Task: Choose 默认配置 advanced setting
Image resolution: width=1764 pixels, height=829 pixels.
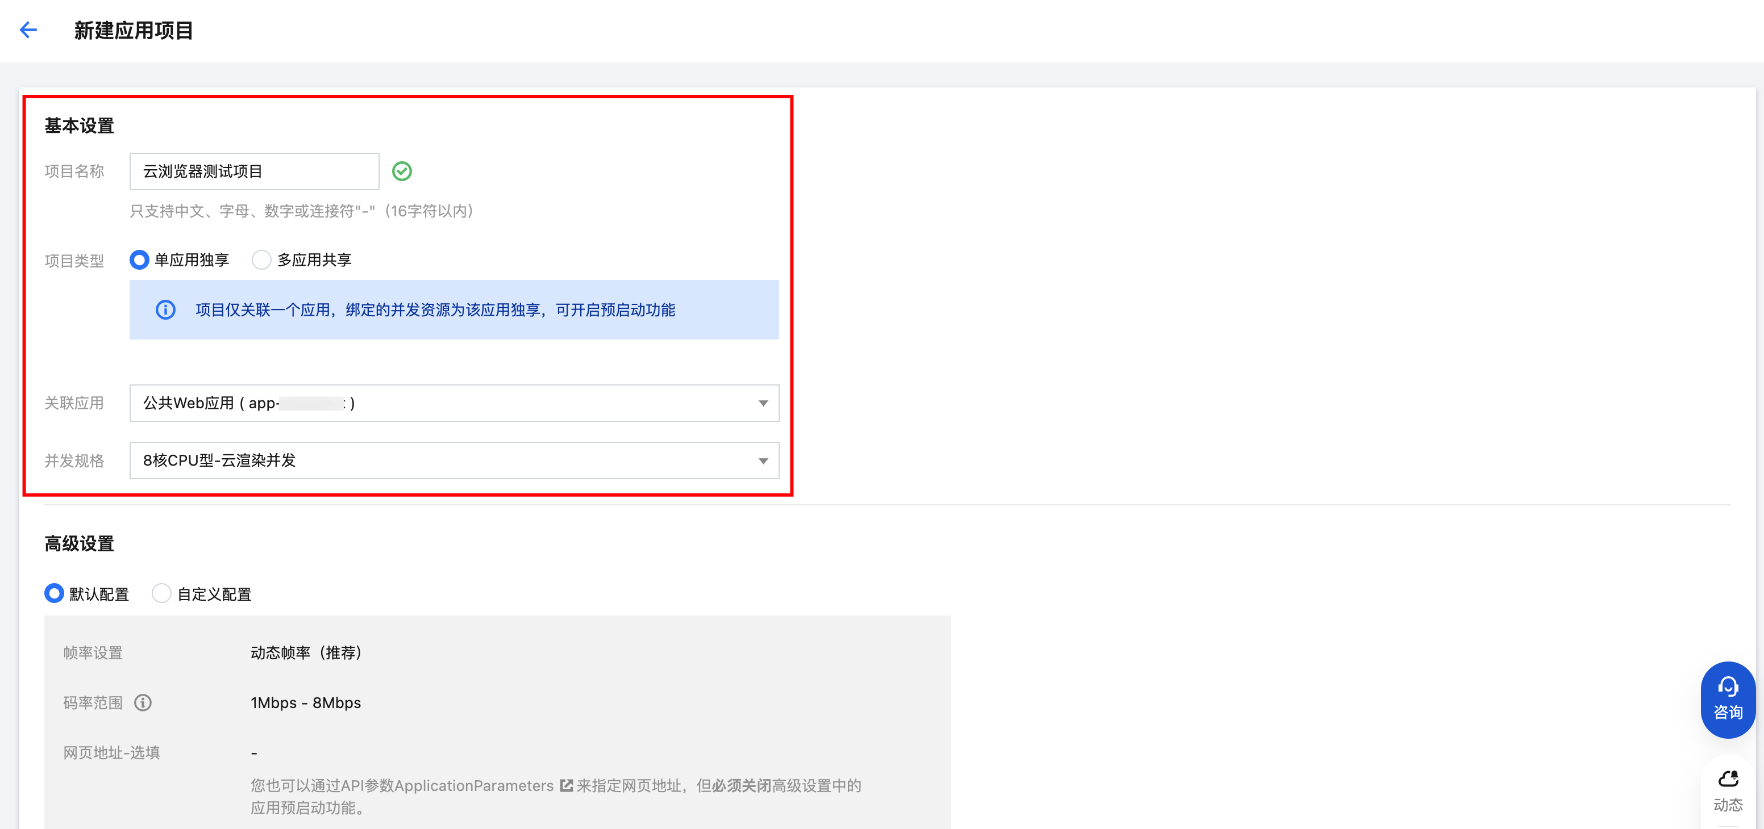Action: (x=54, y=593)
